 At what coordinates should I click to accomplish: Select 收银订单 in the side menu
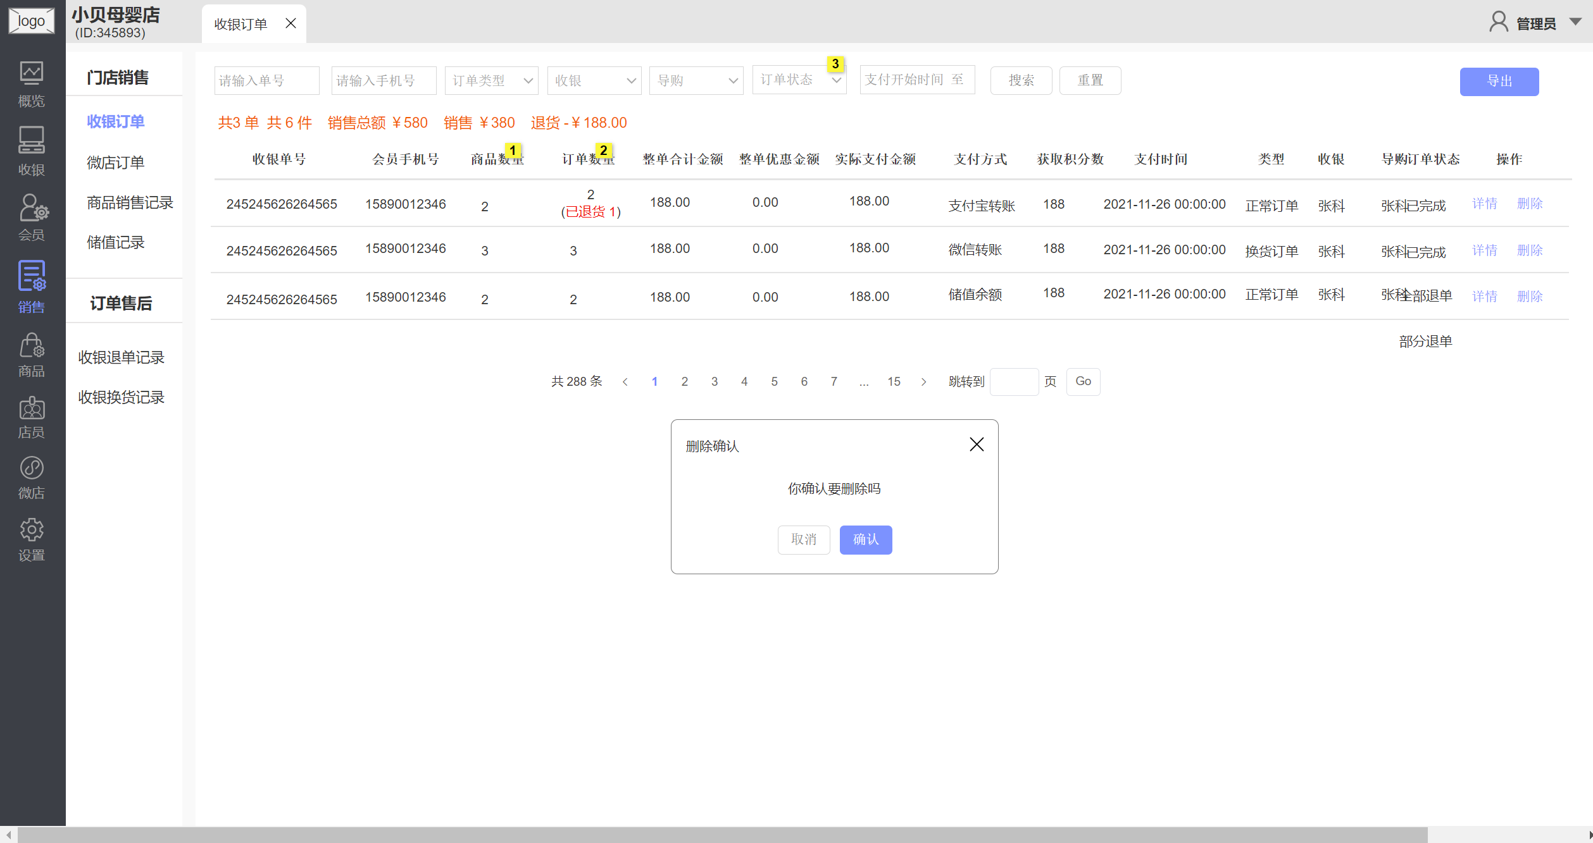[x=116, y=121]
